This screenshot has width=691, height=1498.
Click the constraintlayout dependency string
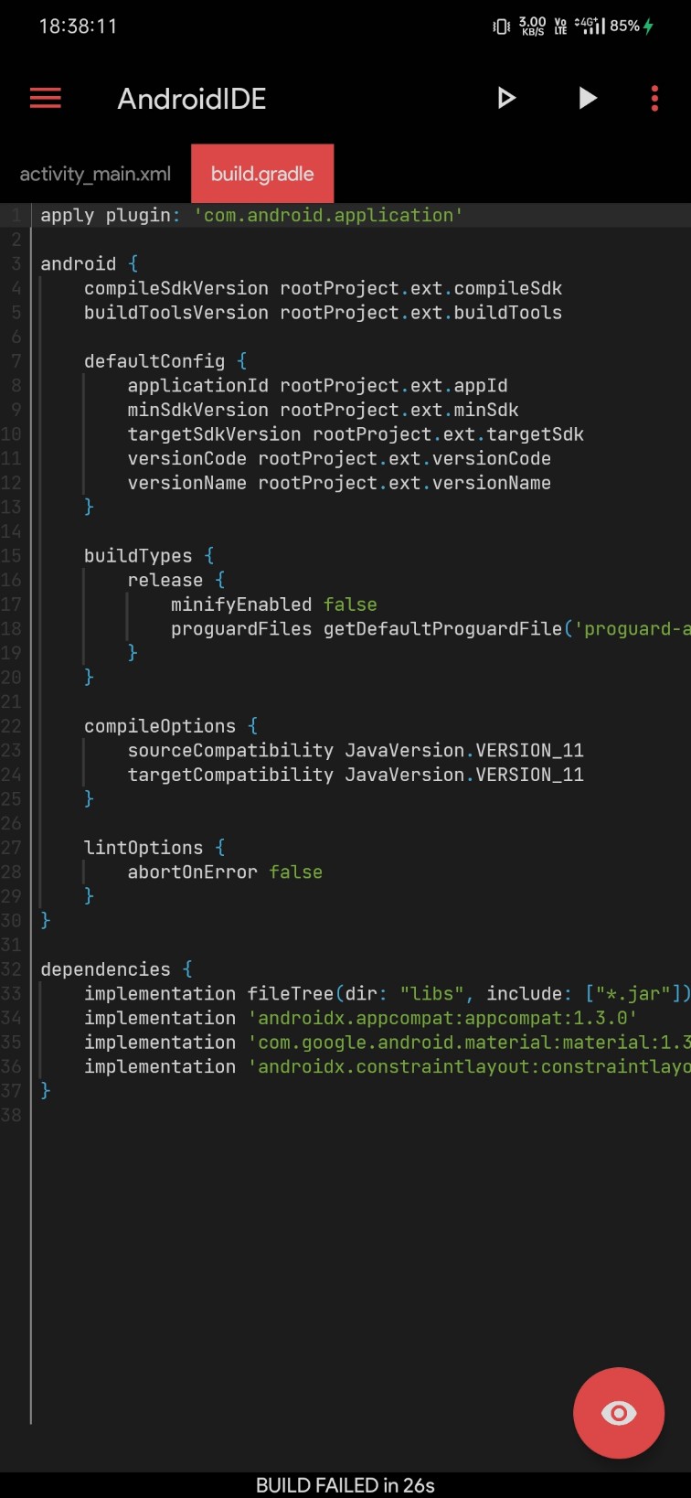[x=469, y=1066]
